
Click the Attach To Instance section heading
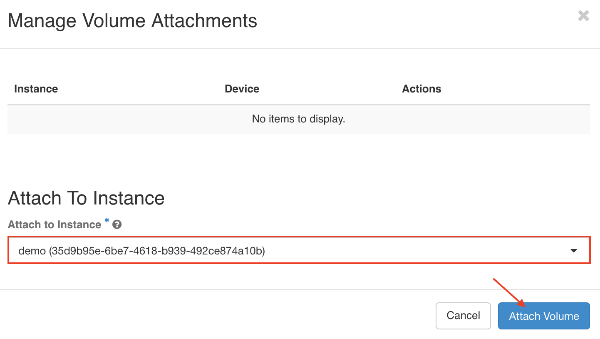[86, 198]
